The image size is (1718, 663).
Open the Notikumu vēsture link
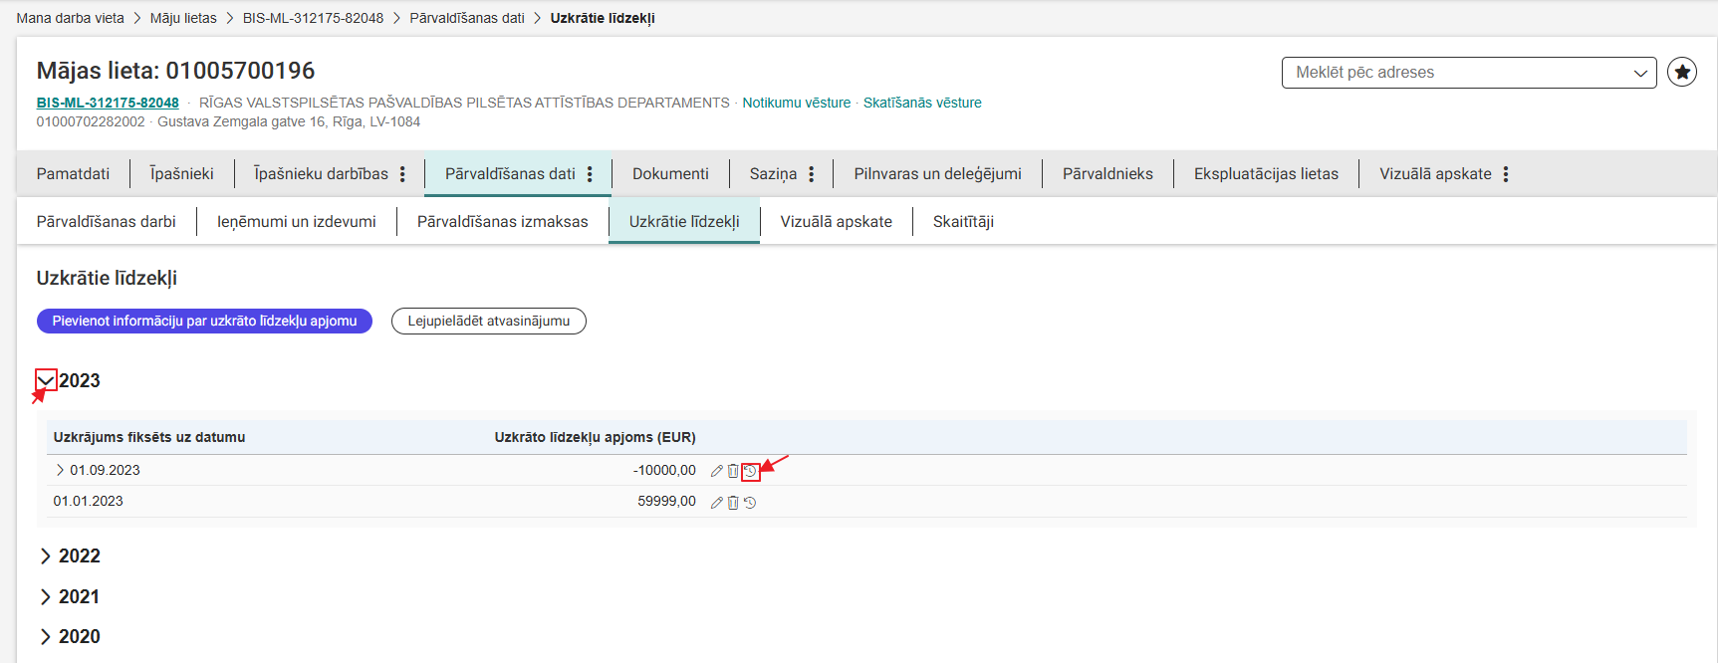coord(796,103)
